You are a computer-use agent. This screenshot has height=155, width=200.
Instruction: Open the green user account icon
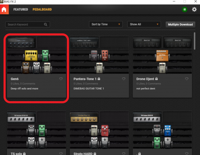(x=184, y=10)
